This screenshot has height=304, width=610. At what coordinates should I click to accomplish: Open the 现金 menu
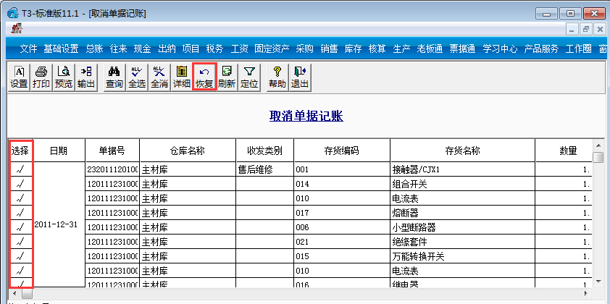[x=143, y=48]
